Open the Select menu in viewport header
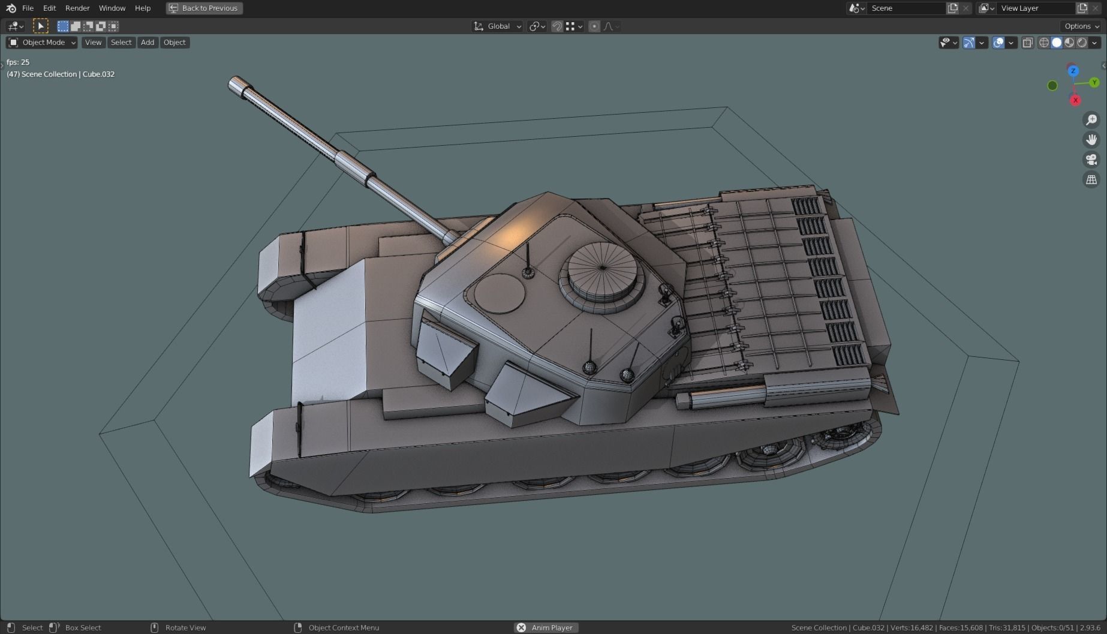Viewport: 1107px width, 634px height. click(x=121, y=42)
